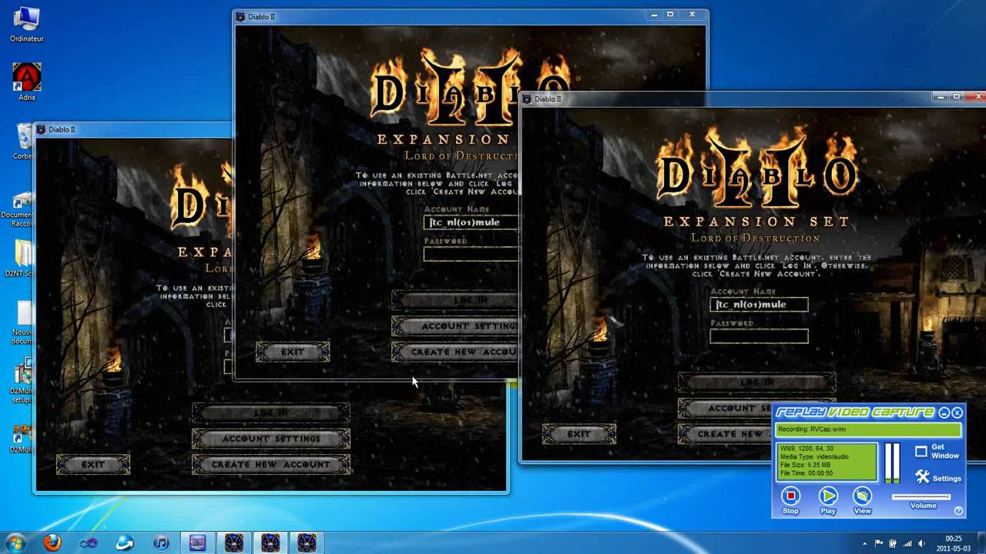
Task: Click the Play button in Replay Video Capture
Action: (x=828, y=496)
